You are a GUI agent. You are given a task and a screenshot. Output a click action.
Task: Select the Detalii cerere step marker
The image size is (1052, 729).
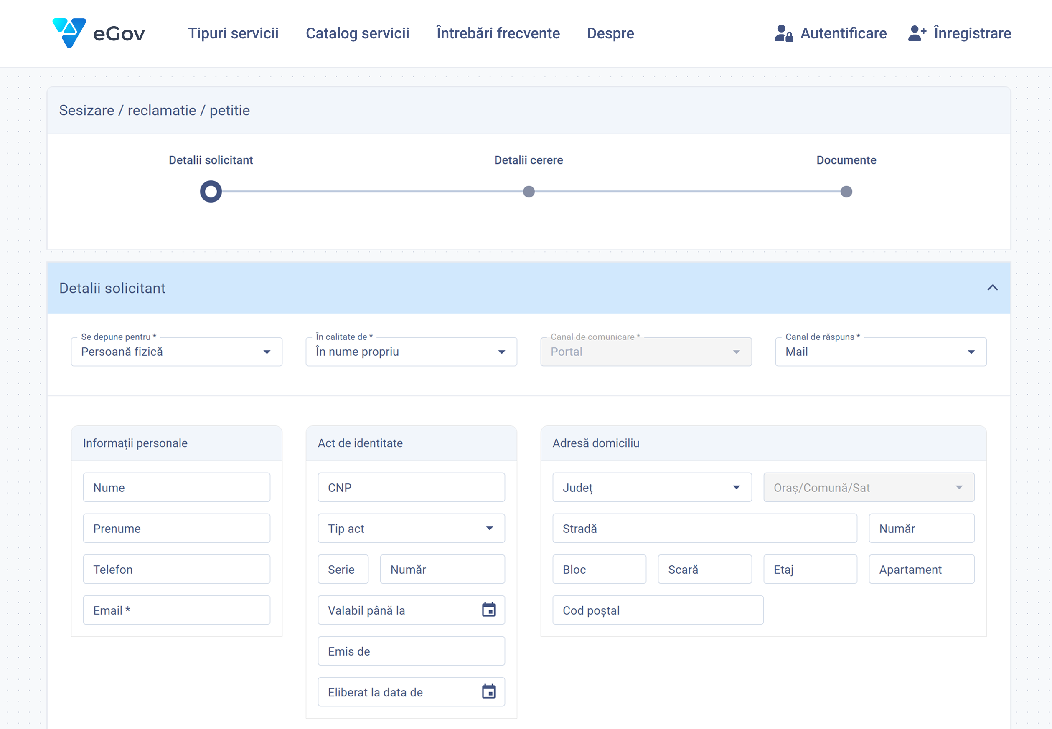tap(529, 192)
